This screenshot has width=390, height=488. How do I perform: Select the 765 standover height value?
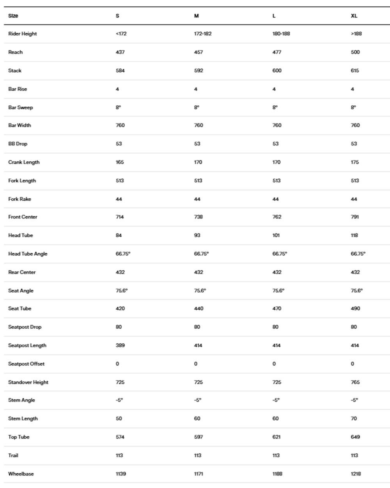point(355,382)
